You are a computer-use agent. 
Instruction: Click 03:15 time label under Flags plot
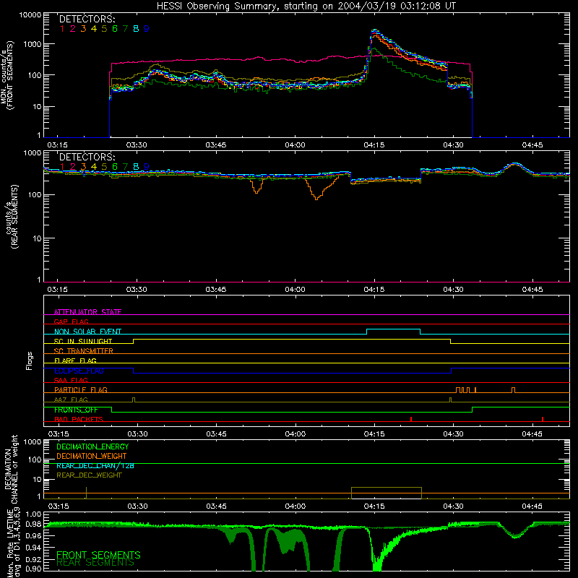pos(59,434)
